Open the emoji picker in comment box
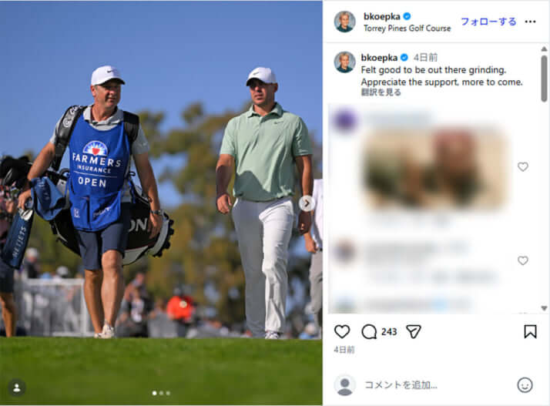This screenshot has width=550, height=406. coord(525,385)
